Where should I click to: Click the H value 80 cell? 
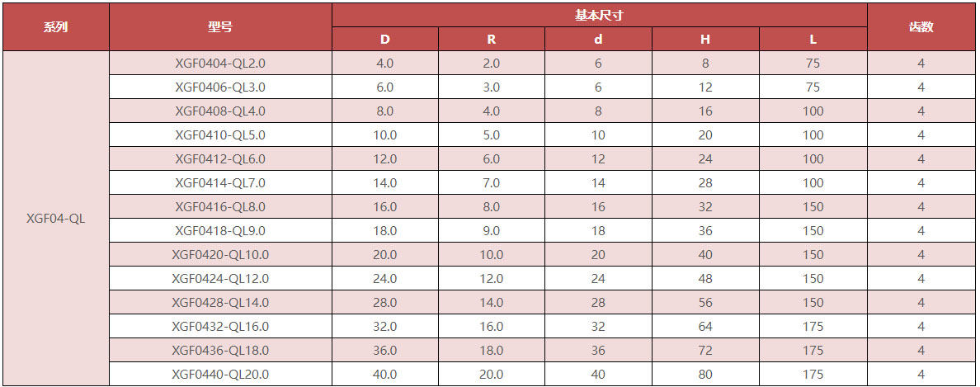(x=705, y=374)
